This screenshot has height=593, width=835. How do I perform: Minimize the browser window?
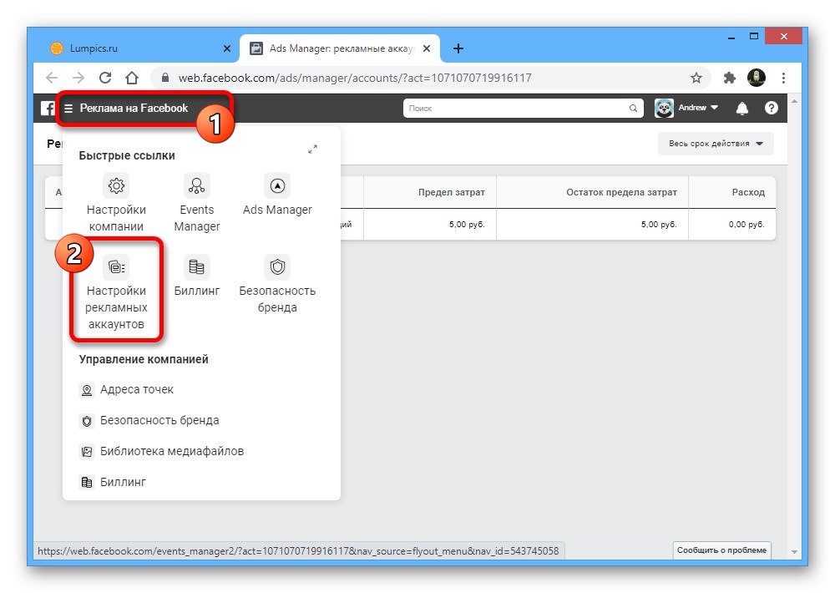pos(731,37)
